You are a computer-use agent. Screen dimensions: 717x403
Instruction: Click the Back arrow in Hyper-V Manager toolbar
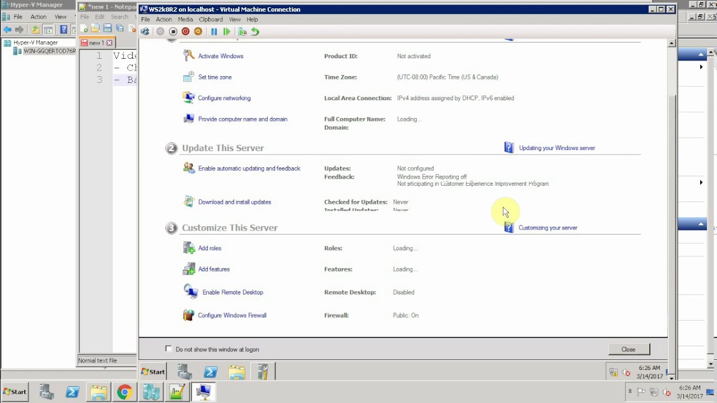click(7, 30)
